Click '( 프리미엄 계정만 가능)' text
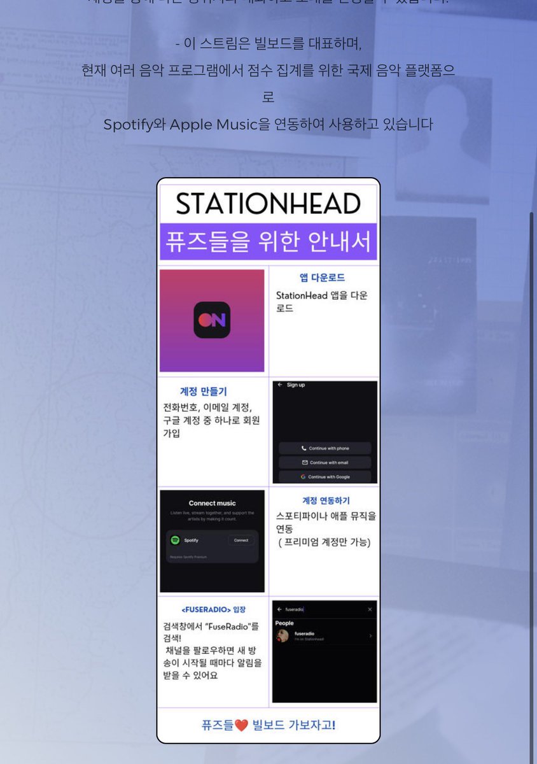Image resolution: width=537 pixels, height=764 pixels. pyautogui.click(x=324, y=542)
